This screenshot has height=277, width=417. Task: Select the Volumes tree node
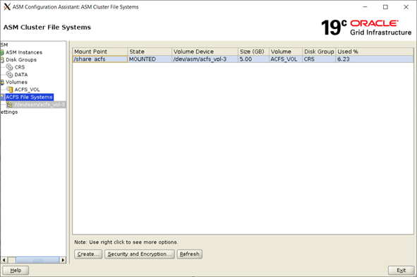(x=16, y=82)
